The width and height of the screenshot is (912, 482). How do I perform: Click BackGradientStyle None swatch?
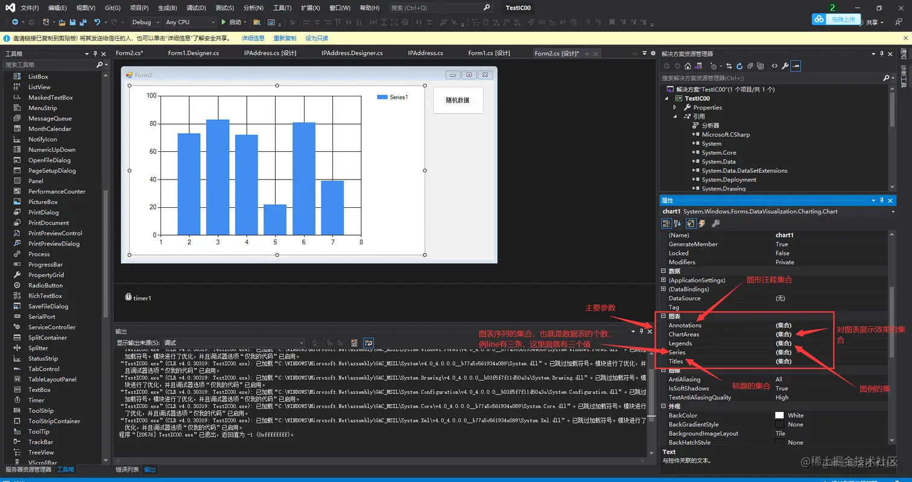click(x=779, y=424)
